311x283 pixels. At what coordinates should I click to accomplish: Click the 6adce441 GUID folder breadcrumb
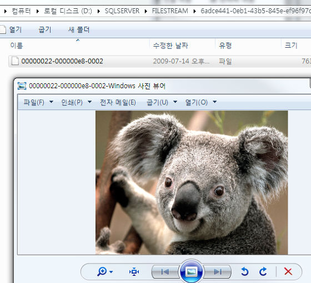(x=255, y=11)
